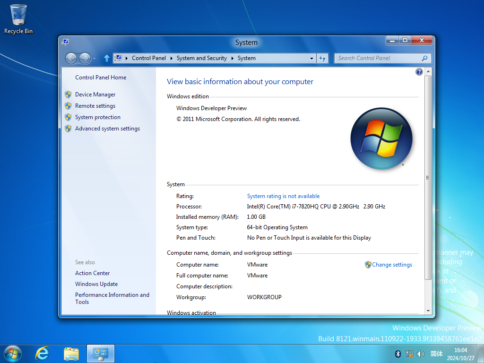Select the 64-bit Operating System text

coord(277,227)
